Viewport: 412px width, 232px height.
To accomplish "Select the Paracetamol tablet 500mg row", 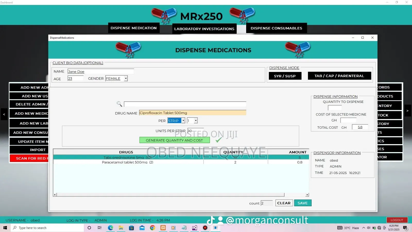I will pyautogui.click(x=181, y=162).
